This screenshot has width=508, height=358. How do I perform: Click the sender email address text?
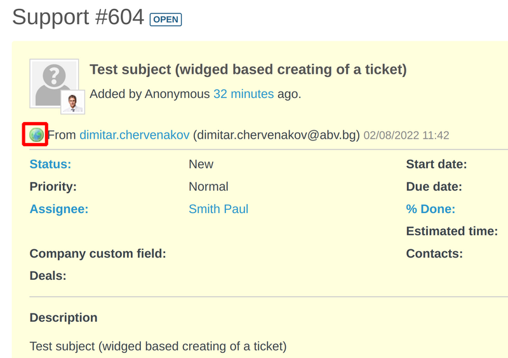pyautogui.click(x=276, y=135)
